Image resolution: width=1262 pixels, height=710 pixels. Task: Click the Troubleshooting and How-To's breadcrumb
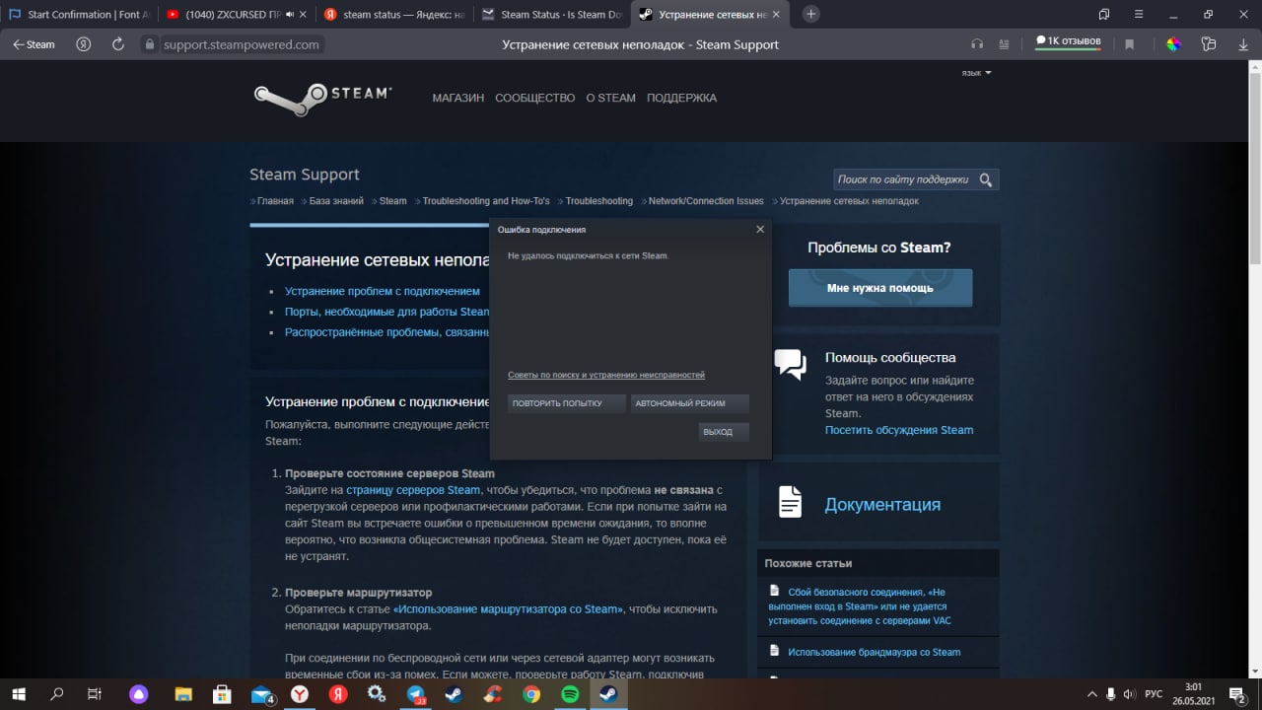(x=486, y=201)
